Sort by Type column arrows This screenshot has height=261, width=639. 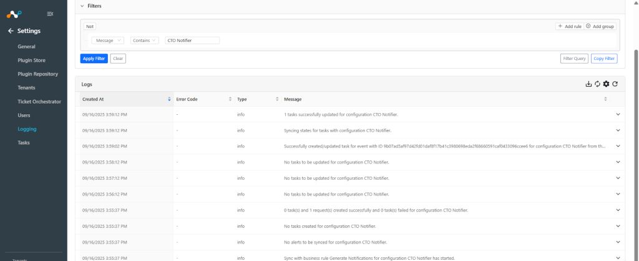277,99
